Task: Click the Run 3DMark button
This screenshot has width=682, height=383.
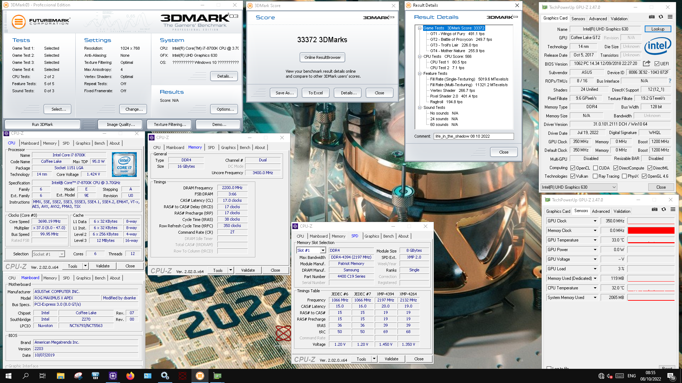Action: click(42, 124)
